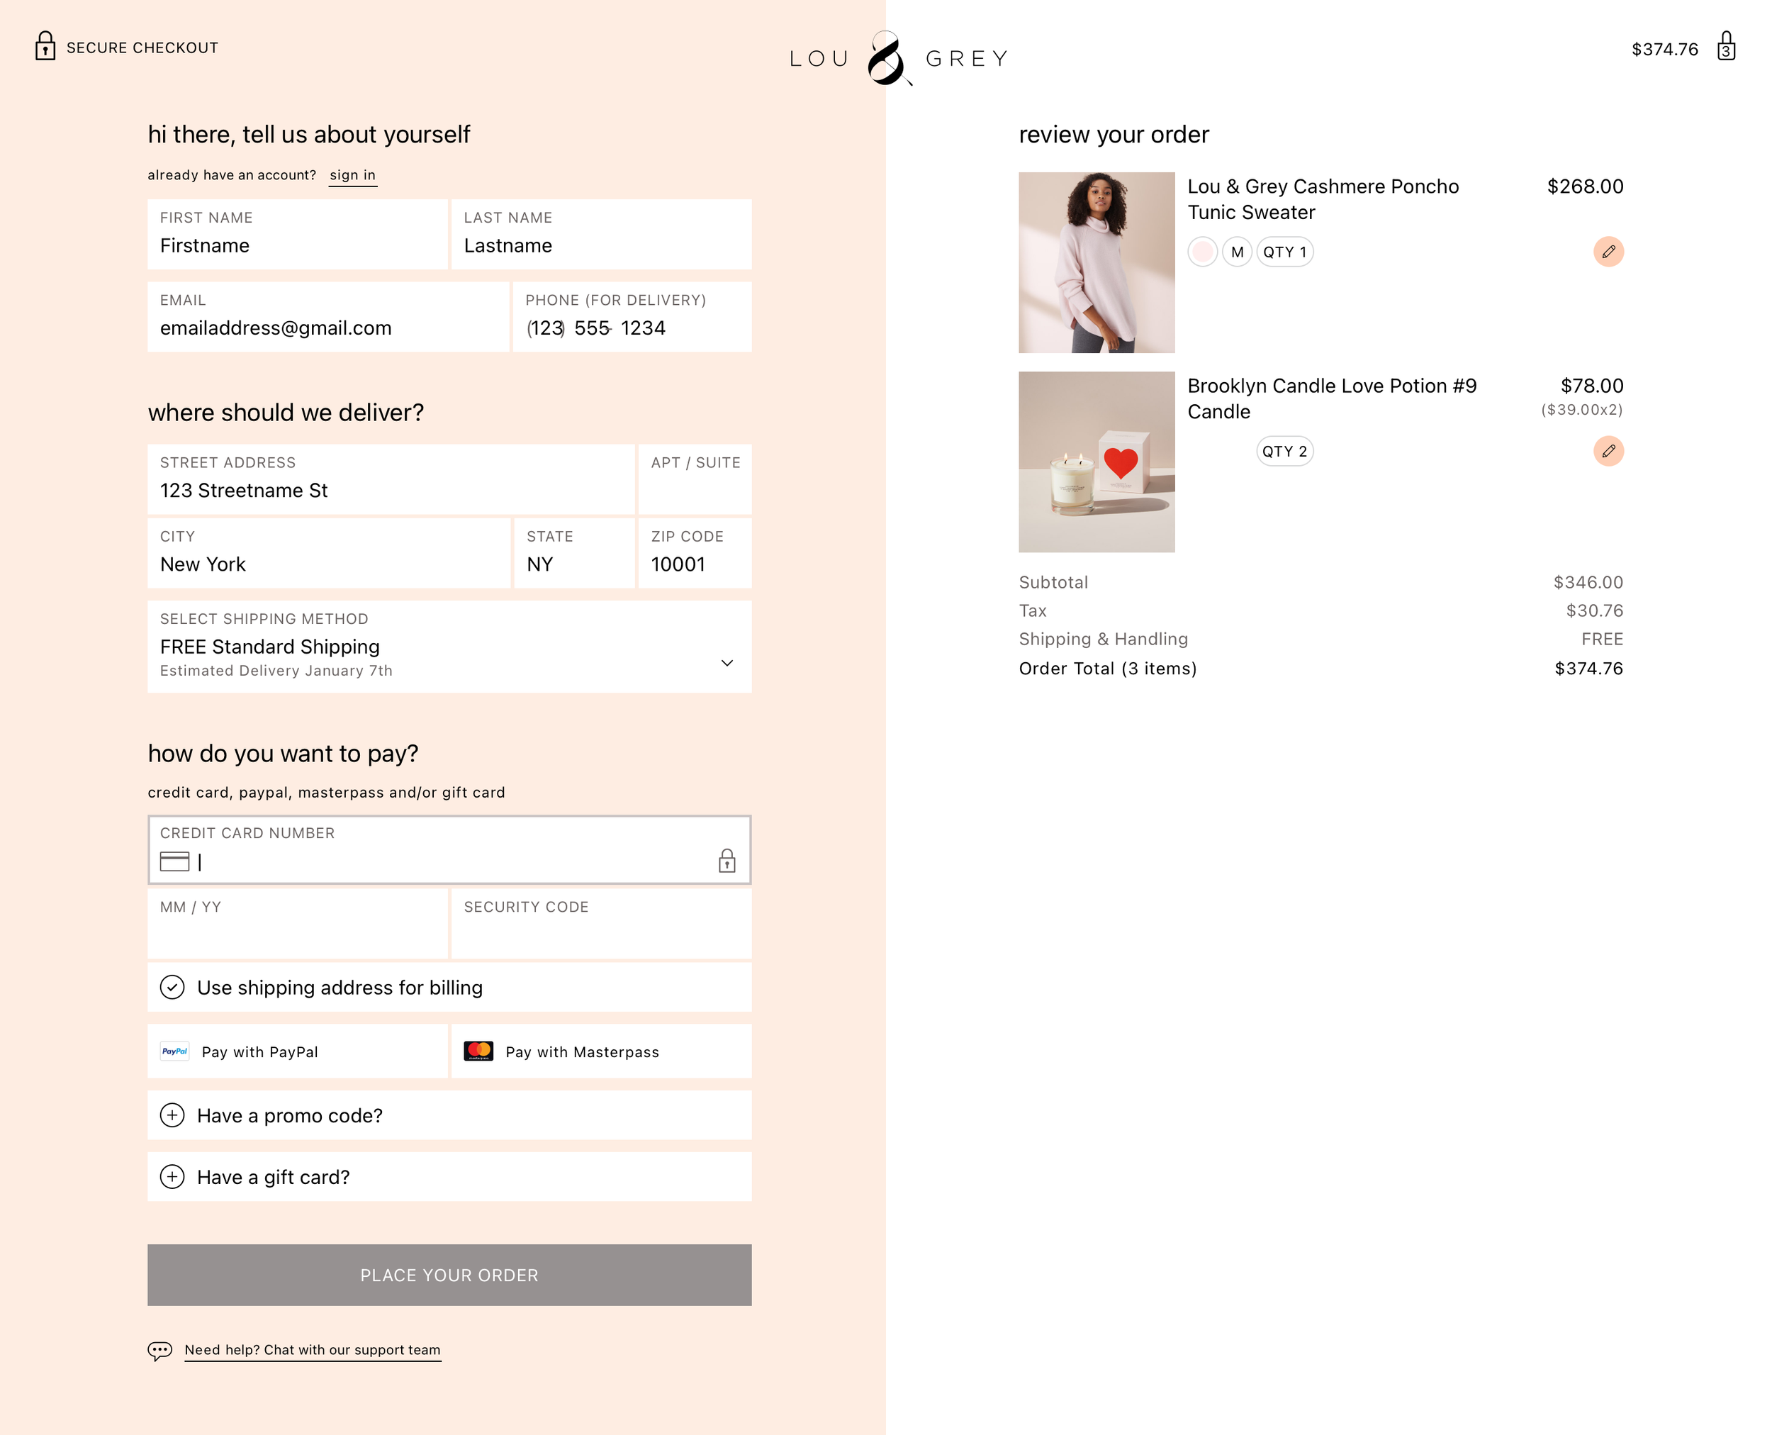Open the State field selector
This screenshot has width=1772, height=1435.
point(574,553)
